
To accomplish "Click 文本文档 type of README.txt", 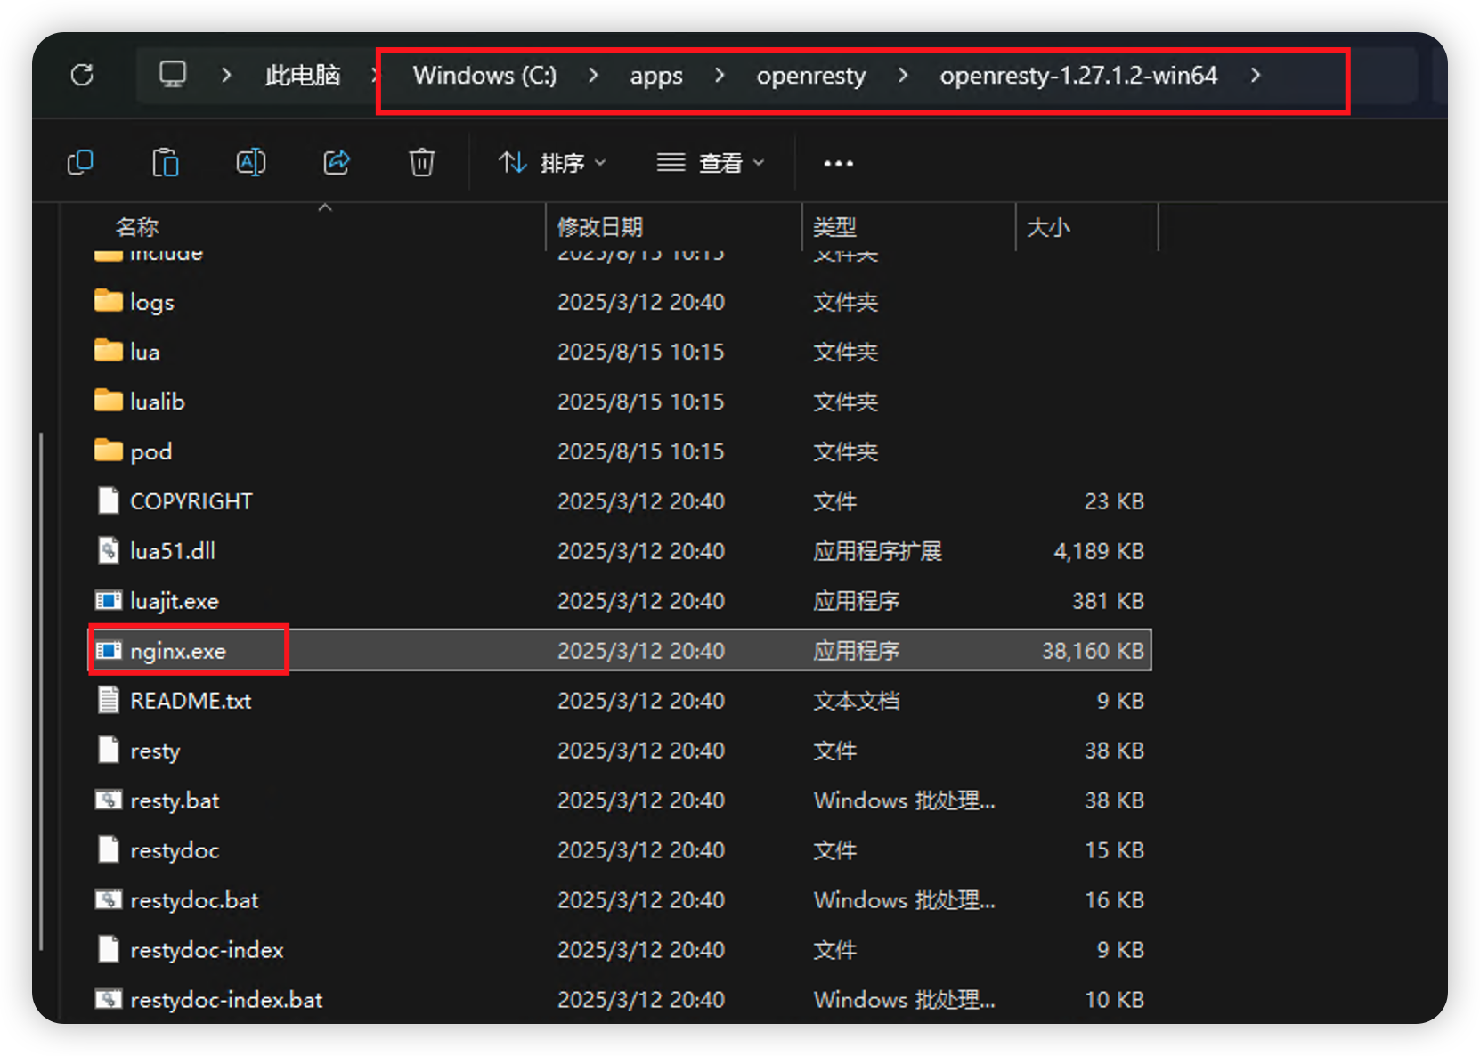I will 856,701.
